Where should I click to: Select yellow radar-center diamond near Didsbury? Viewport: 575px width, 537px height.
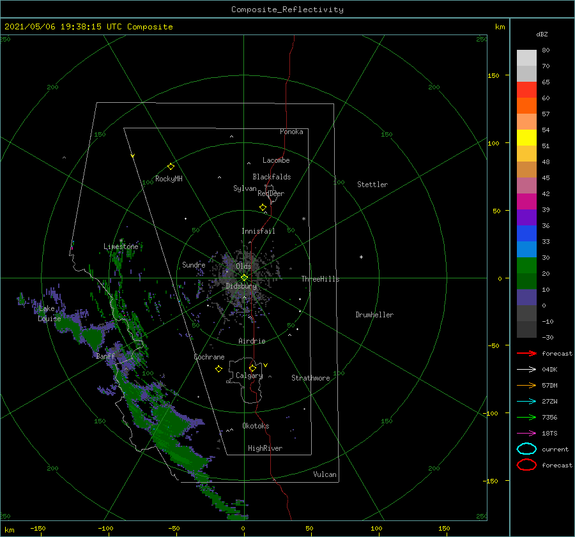pyautogui.click(x=244, y=278)
